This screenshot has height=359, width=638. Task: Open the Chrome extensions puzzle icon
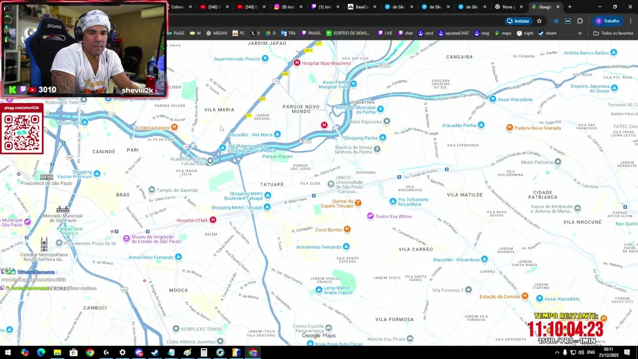point(580,21)
